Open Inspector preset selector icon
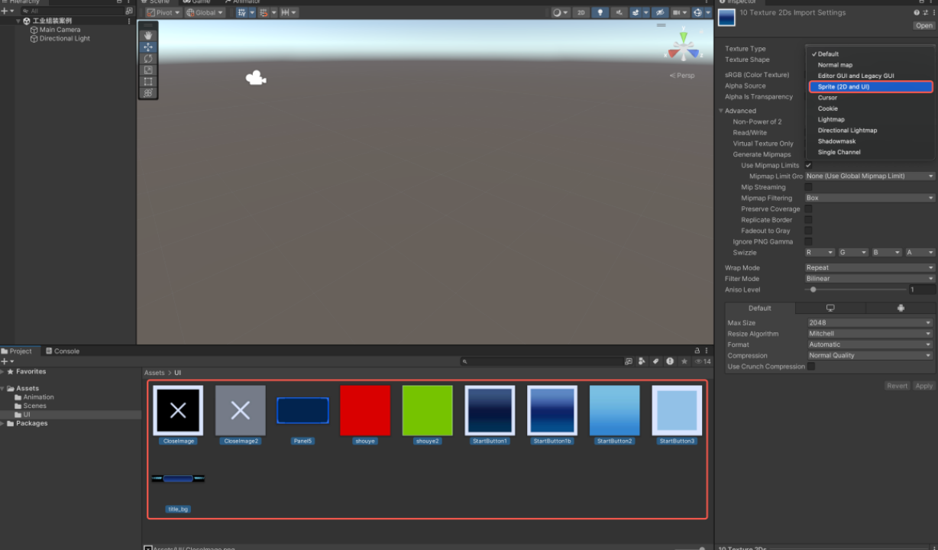The width and height of the screenshot is (938, 550). [925, 12]
